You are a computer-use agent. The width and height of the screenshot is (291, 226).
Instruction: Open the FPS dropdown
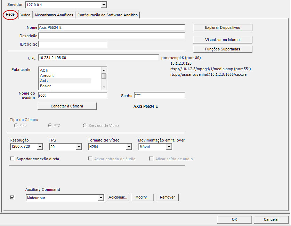[x=79, y=147]
